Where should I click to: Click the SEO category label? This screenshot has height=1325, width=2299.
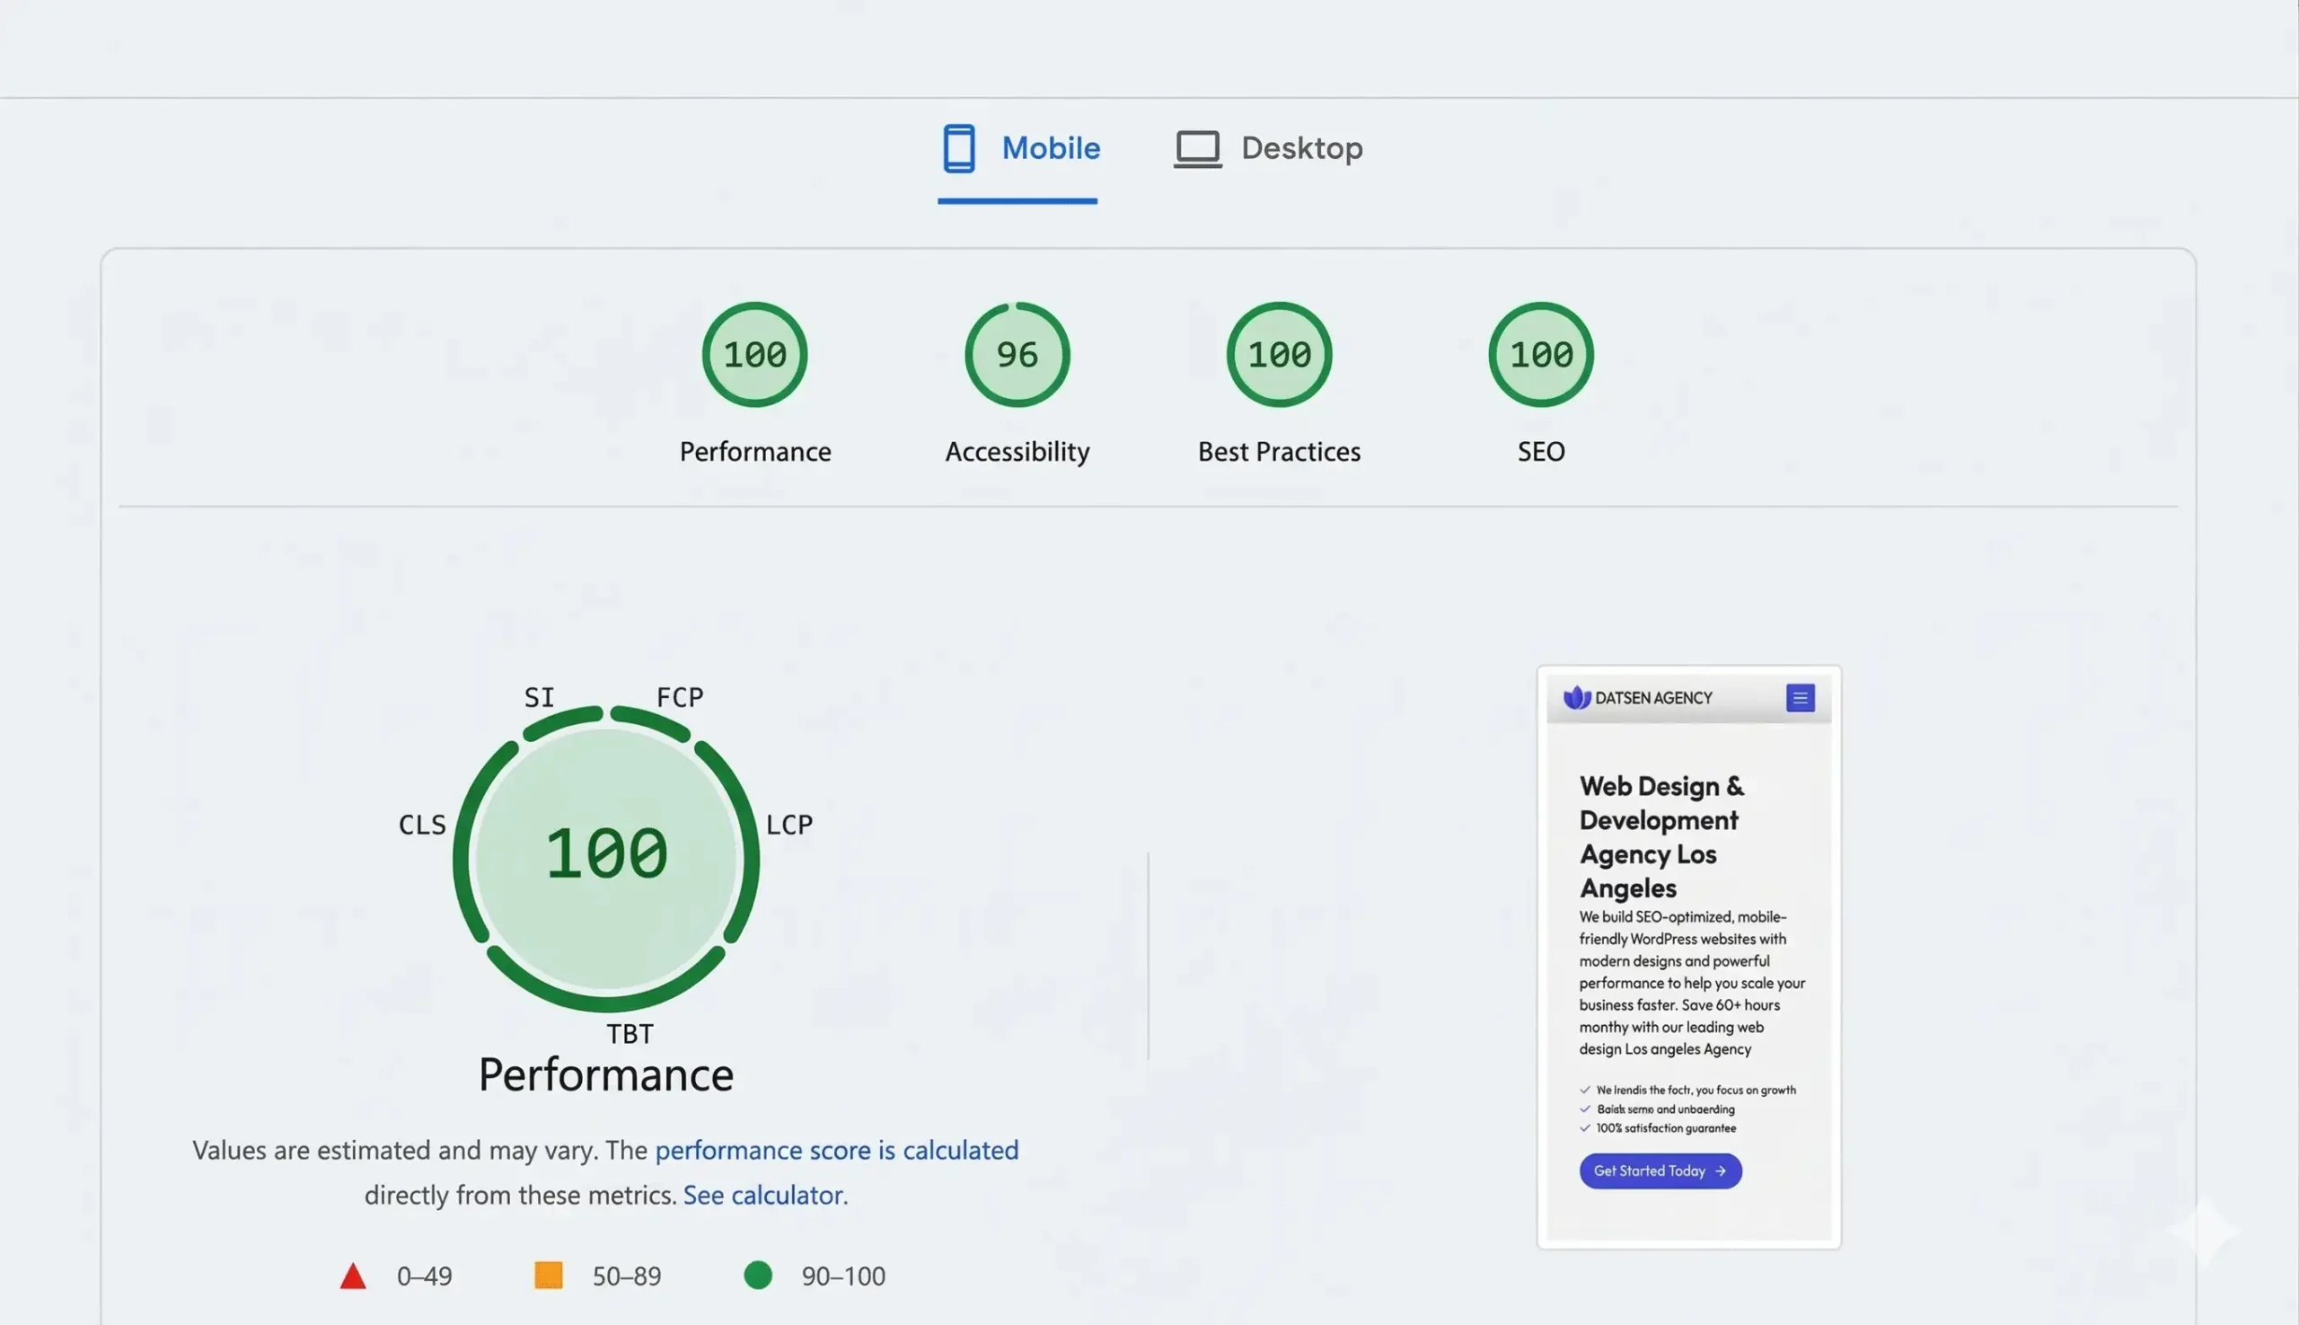point(1541,451)
